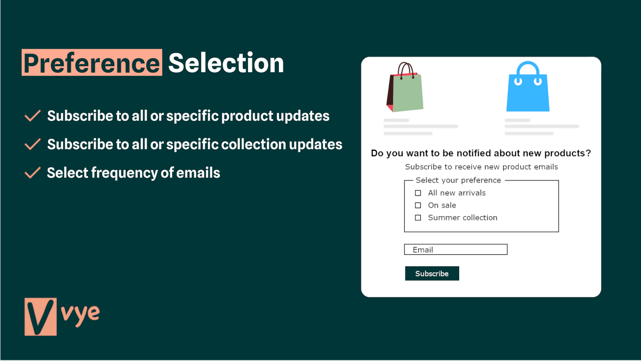Click the checkmark beside email frequency bullet
The image size is (641, 361).
[x=32, y=172]
